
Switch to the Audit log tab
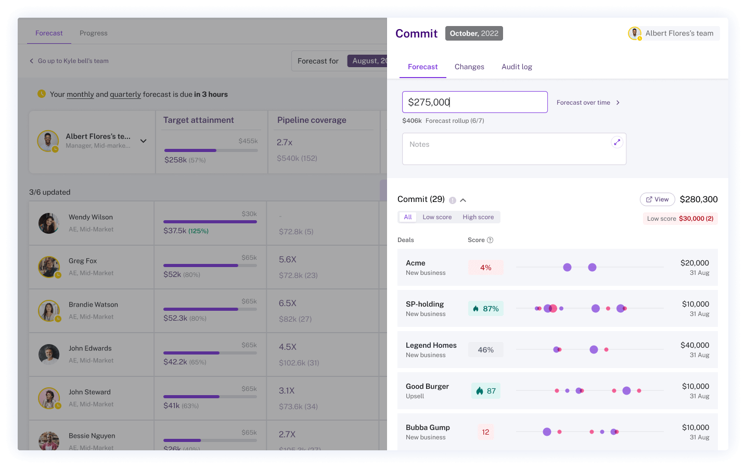(x=517, y=67)
